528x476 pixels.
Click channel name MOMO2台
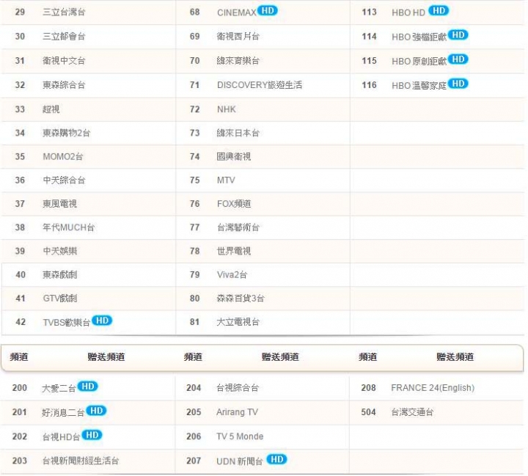pyautogui.click(x=63, y=157)
